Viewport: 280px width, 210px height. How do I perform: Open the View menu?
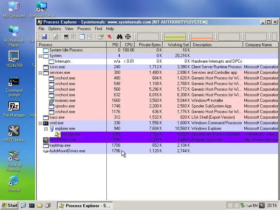click(x=69, y=29)
